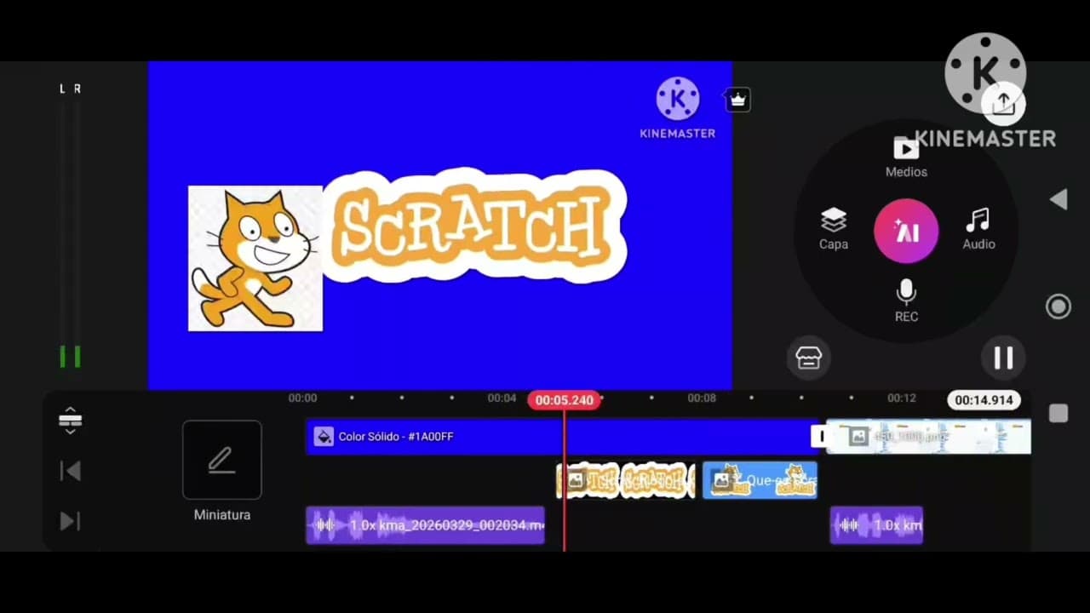
Task: Click the 00:12 mark on timeline ruler
Action: (901, 398)
